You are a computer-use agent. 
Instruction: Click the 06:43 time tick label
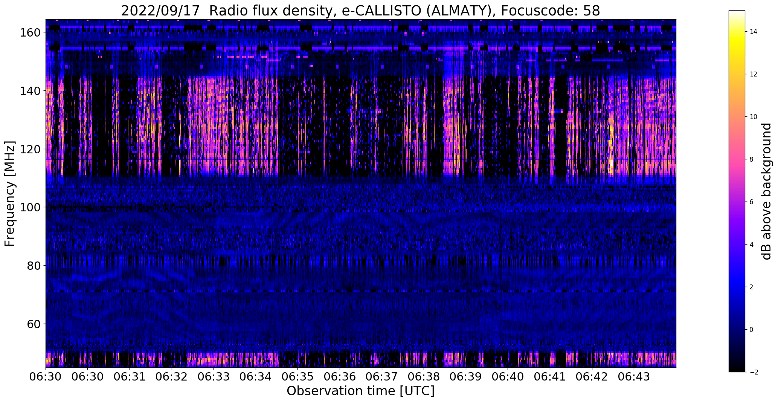tap(634, 377)
